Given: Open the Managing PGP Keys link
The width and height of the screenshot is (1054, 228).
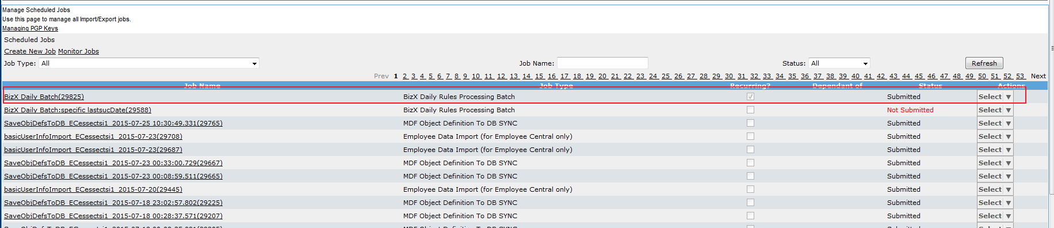Looking at the screenshot, I should tap(30, 28).
